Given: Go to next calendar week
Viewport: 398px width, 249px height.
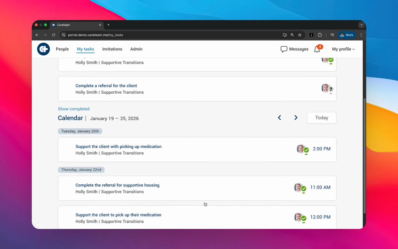Looking at the screenshot, I should [x=296, y=118].
